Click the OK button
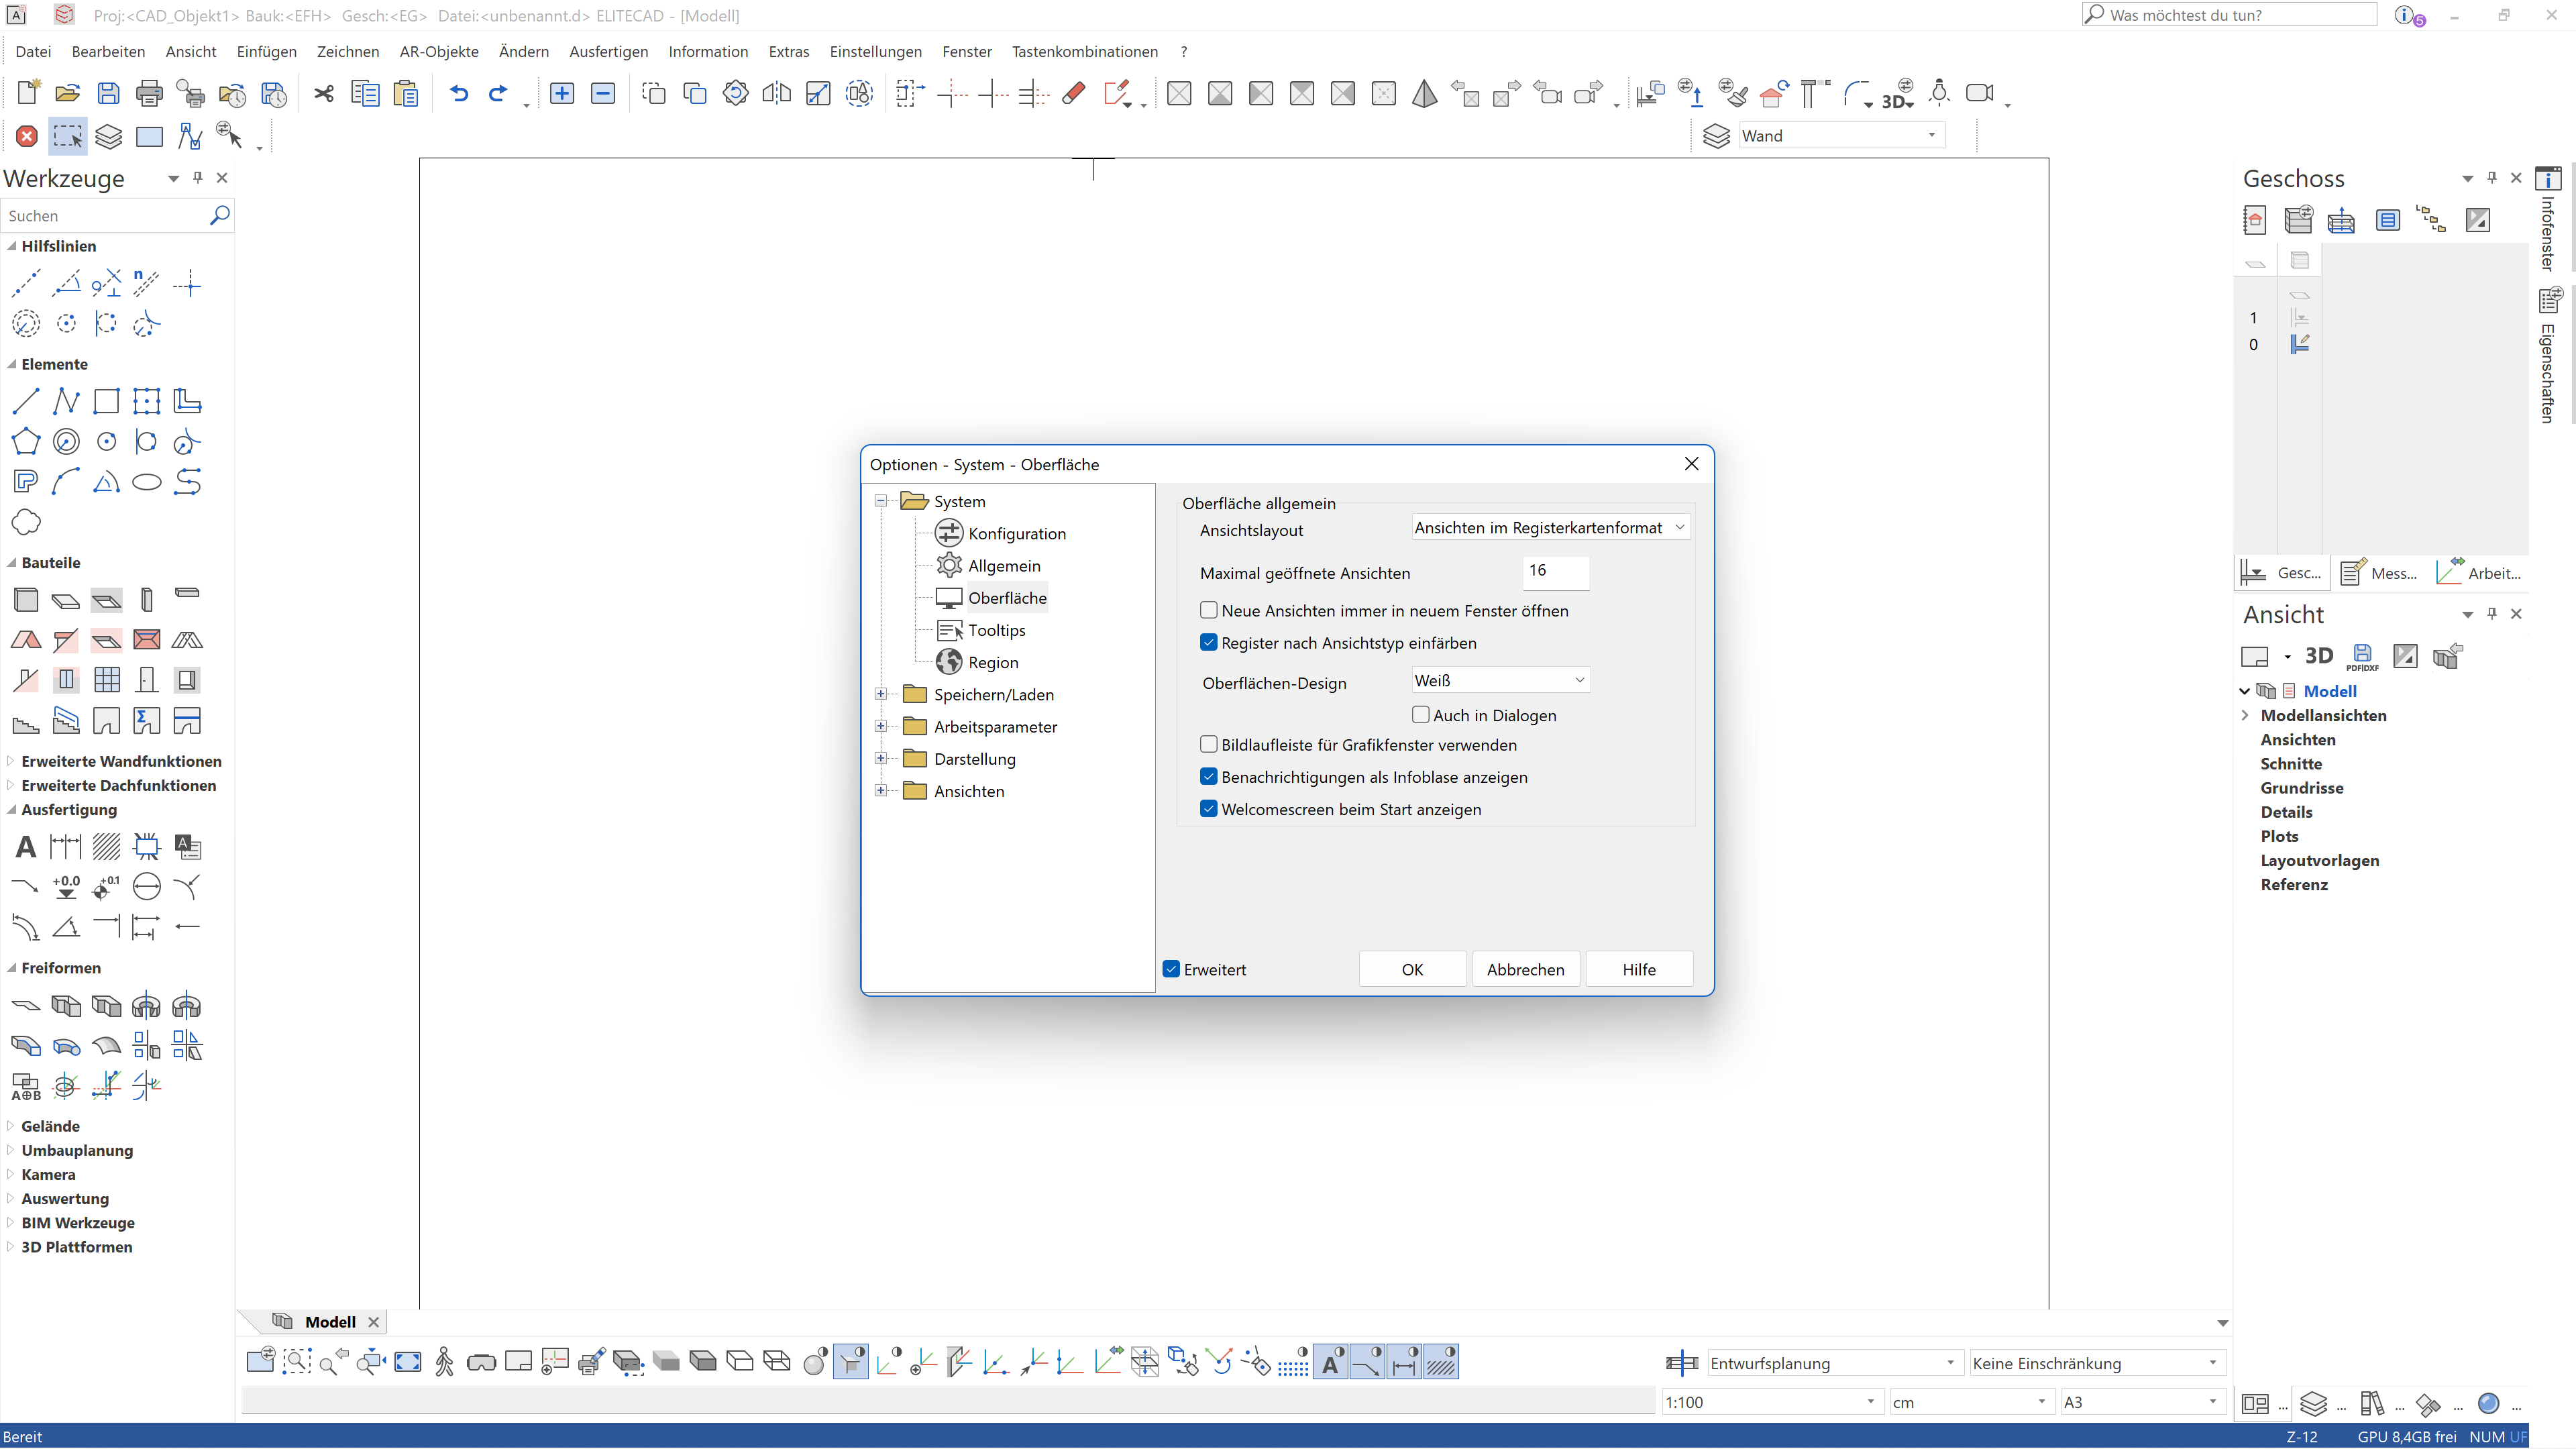The width and height of the screenshot is (2576, 1449). (x=1412, y=969)
